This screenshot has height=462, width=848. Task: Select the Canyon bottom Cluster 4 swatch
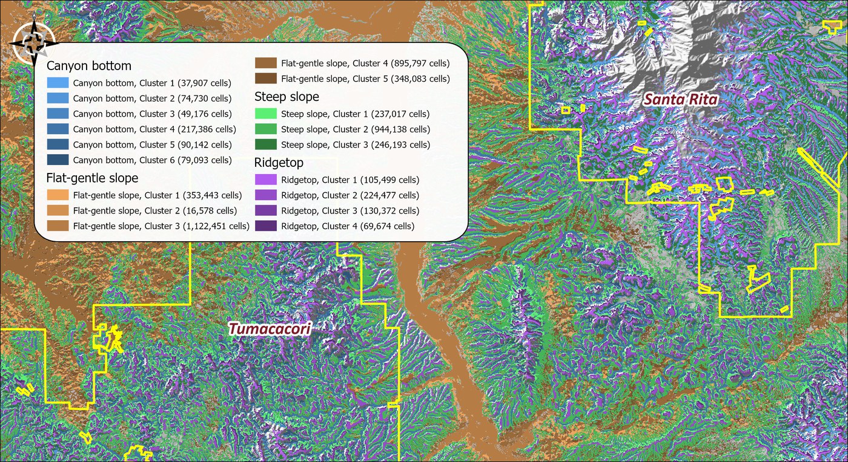click(x=57, y=129)
